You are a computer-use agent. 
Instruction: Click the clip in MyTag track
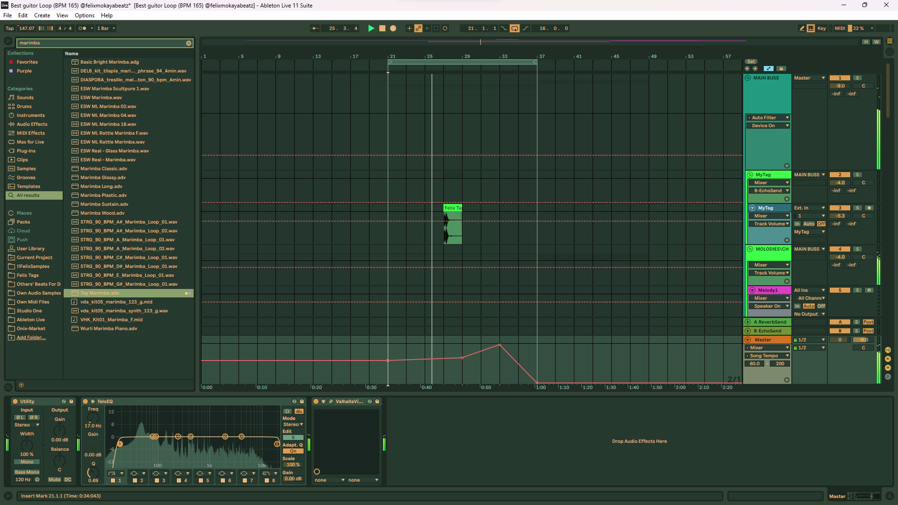pyautogui.click(x=453, y=224)
